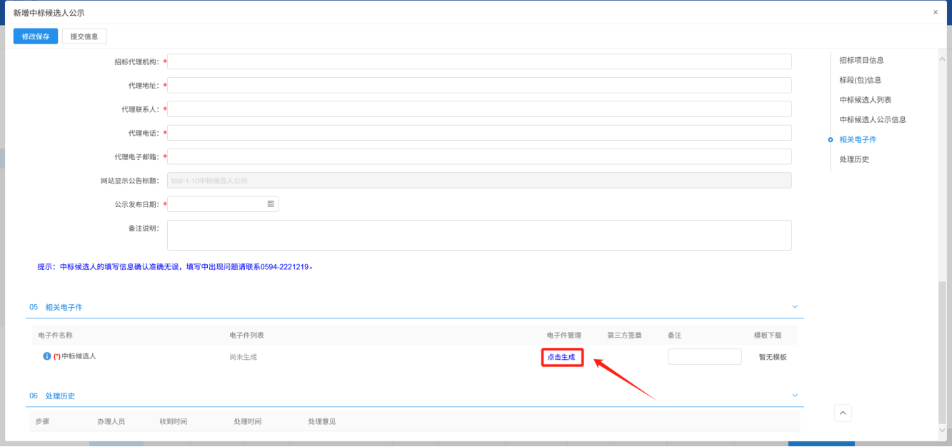Click the blue info icon beside 中标候选人

pos(47,356)
